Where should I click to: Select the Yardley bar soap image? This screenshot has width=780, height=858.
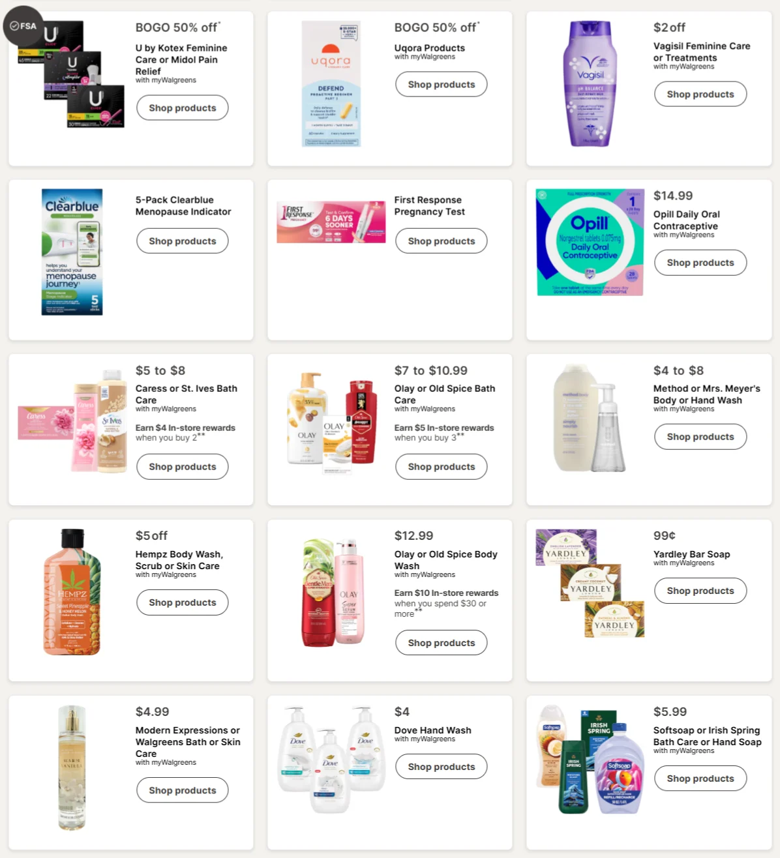(590, 583)
